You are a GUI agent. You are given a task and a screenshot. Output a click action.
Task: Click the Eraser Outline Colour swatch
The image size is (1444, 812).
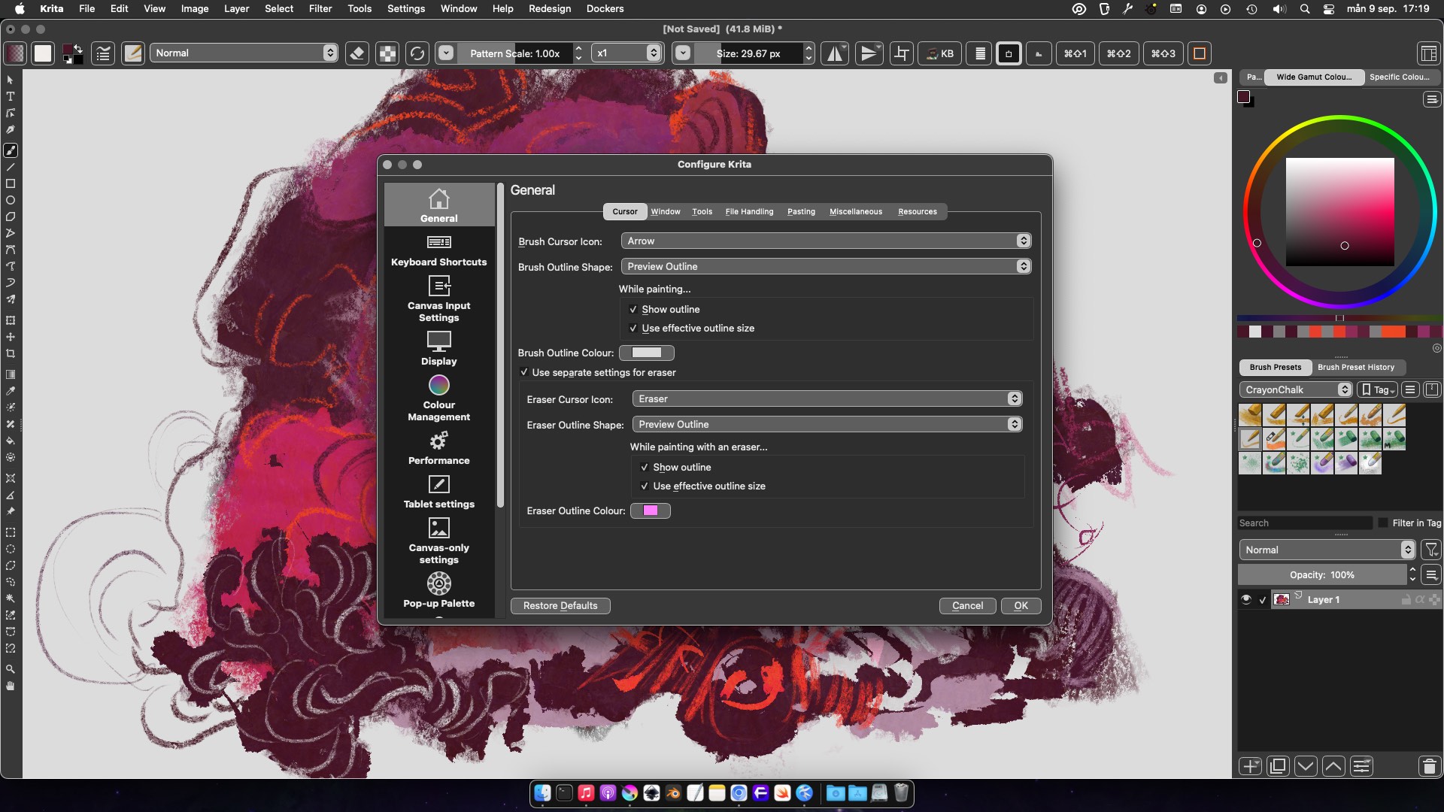coord(650,511)
